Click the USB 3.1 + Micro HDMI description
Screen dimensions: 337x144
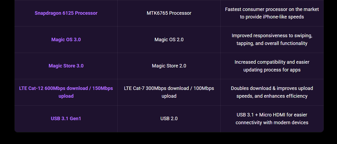coord(272,119)
